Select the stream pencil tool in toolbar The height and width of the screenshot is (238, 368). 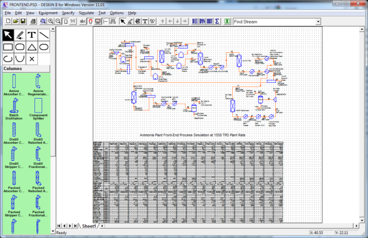point(130,21)
